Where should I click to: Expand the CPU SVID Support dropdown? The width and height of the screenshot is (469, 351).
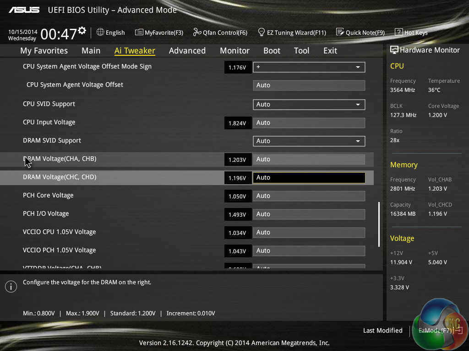click(x=309, y=105)
